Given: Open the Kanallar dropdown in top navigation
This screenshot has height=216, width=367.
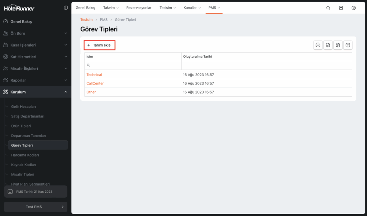Looking at the screenshot, I should tap(192, 8).
